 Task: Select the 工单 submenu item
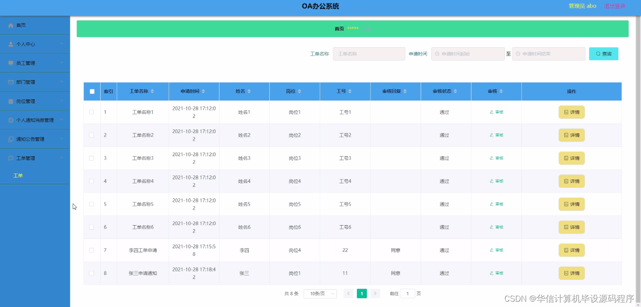tap(18, 175)
